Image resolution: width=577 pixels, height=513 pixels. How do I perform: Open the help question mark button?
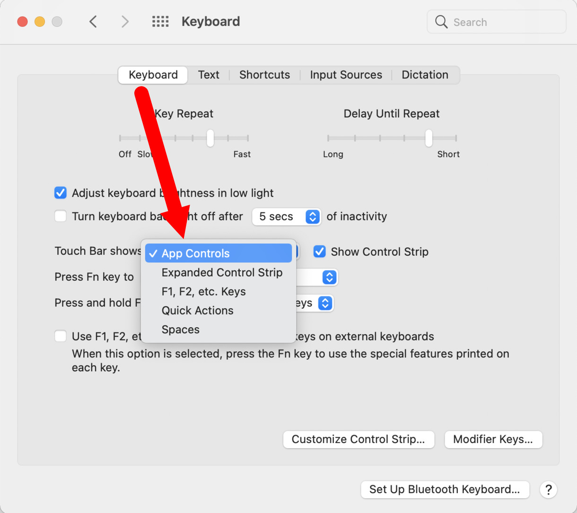pyautogui.click(x=548, y=490)
